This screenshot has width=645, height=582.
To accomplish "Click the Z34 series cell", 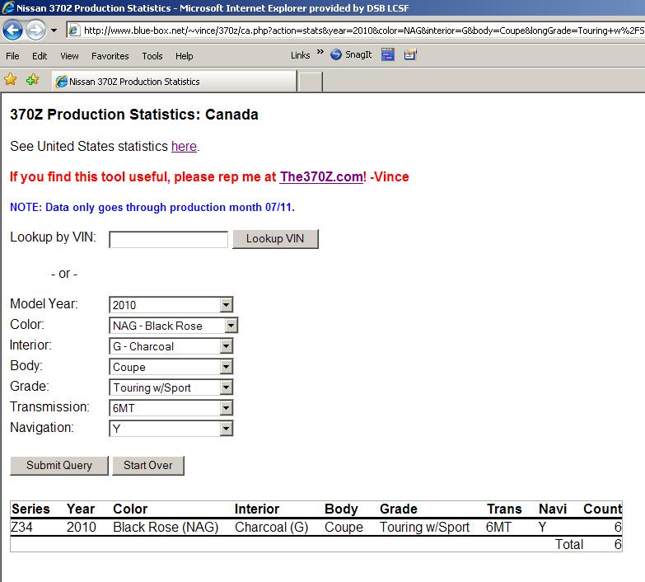I will click(x=21, y=528).
